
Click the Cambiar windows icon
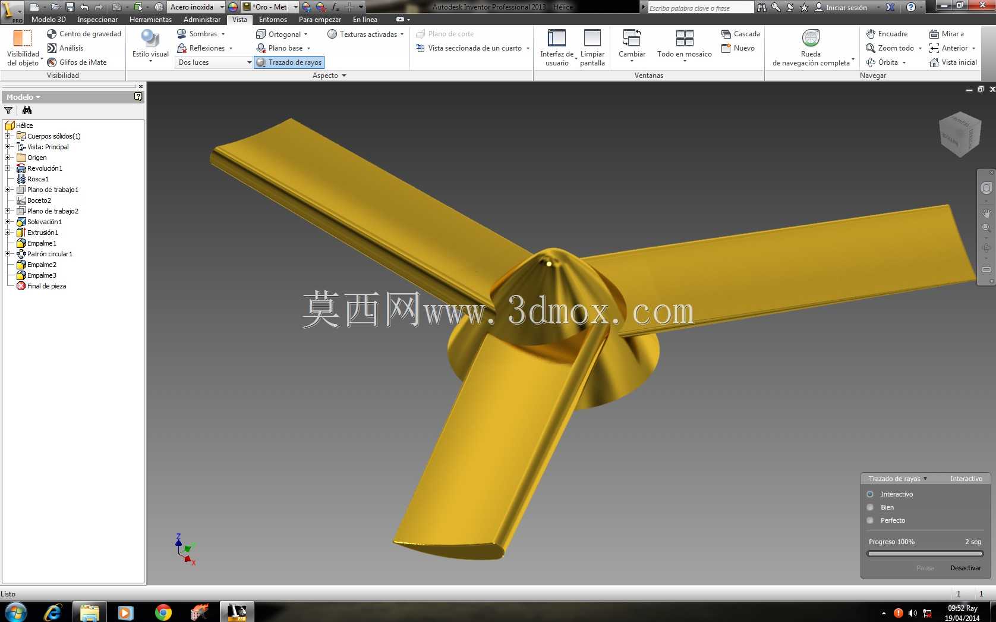tap(632, 38)
